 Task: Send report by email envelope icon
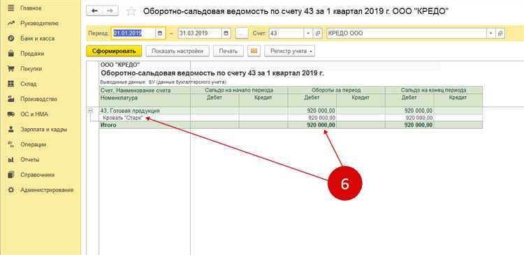(254, 51)
